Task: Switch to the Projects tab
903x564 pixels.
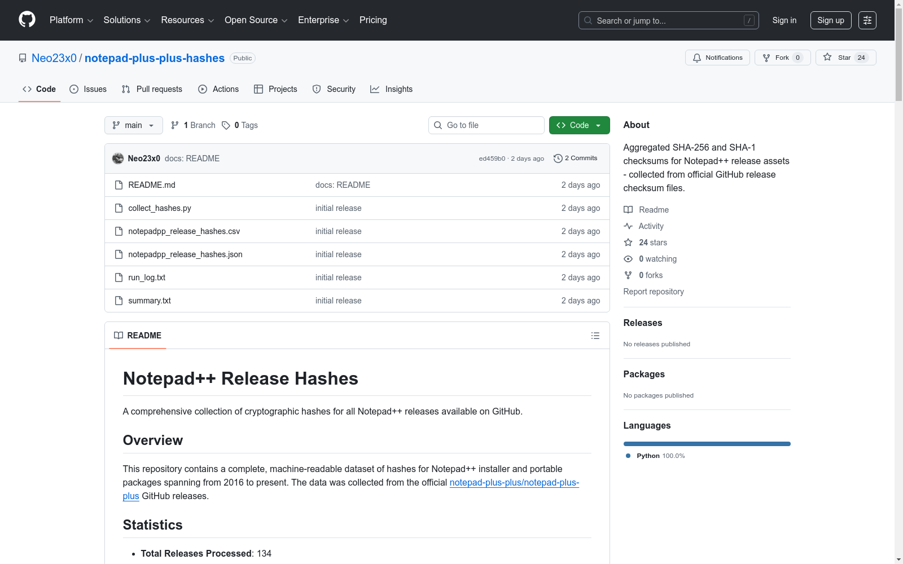Action: pyautogui.click(x=275, y=89)
